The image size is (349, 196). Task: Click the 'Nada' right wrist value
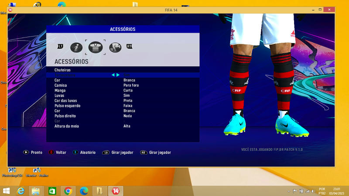coord(127,116)
